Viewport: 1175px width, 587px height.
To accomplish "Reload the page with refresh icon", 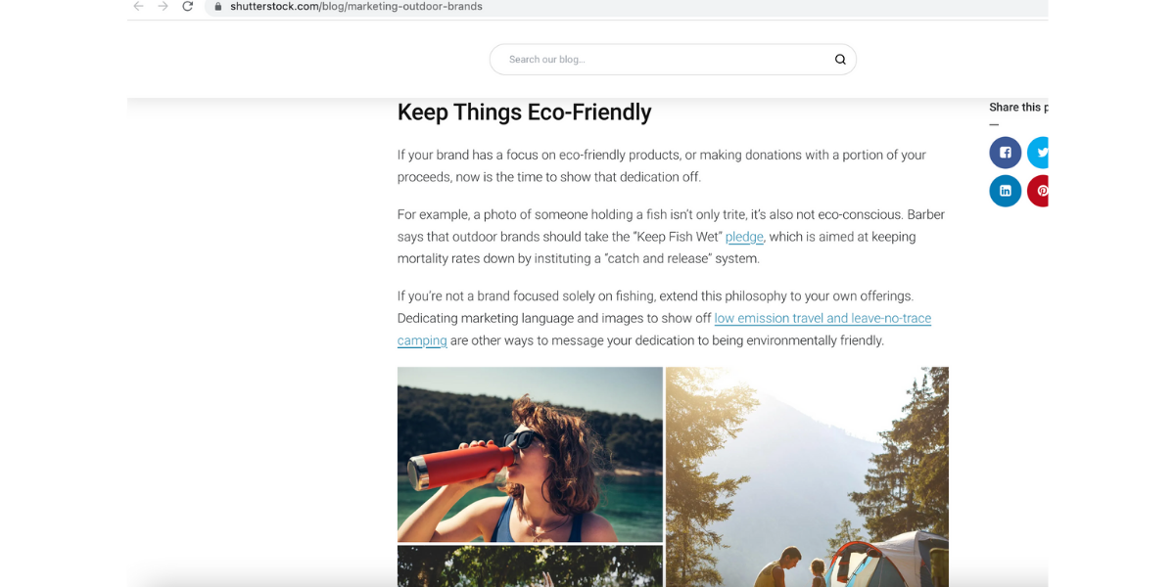I will pyautogui.click(x=188, y=6).
